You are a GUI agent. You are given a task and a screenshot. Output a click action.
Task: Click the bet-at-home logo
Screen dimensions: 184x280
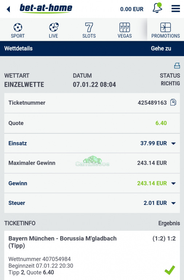pyautogui.click(x=46, y=8)
